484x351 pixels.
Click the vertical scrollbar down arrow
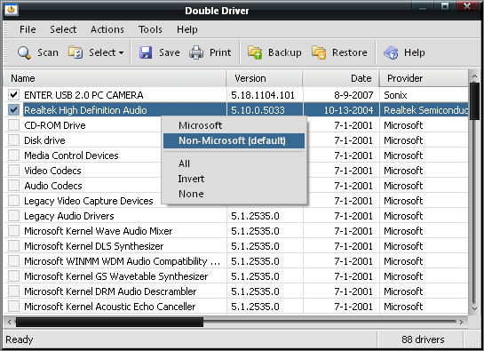pyautogui.click(x=474, y=308)
